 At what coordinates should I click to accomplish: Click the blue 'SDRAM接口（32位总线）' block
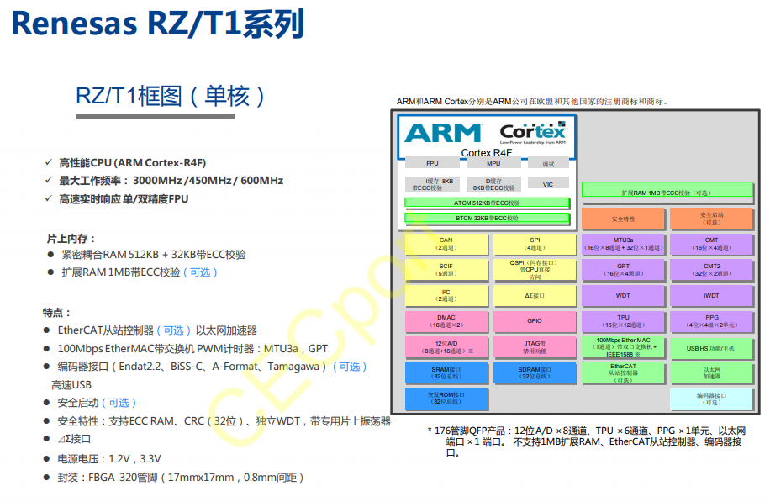coord(535,373)
